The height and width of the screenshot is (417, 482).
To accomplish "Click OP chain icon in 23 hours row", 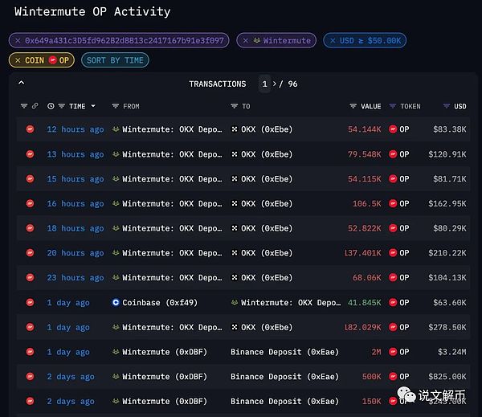I will [x=30, y=277].
